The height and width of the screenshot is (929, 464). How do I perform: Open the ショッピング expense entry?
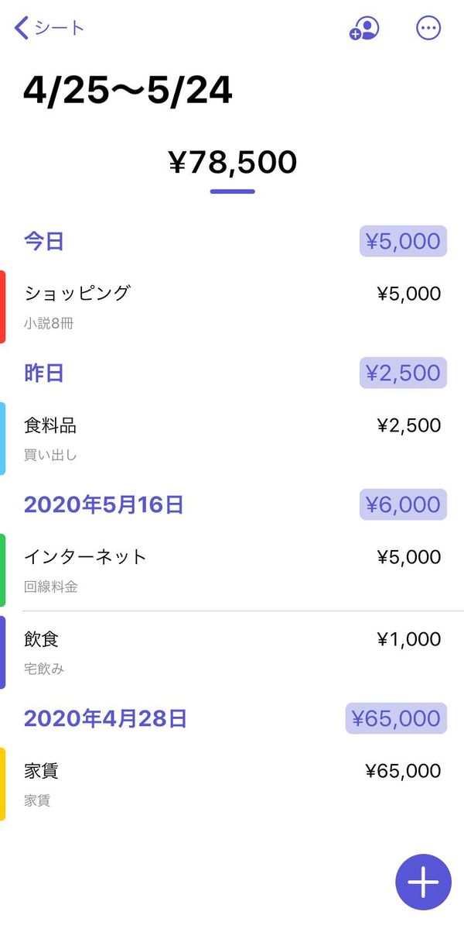pos(232,307)
